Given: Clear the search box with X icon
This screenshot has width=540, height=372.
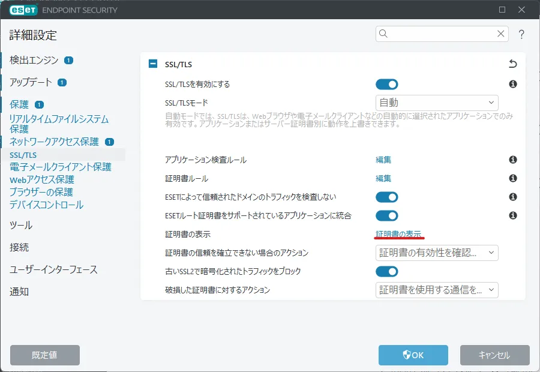Looking at the screenshot, I should tap(500, 34).
